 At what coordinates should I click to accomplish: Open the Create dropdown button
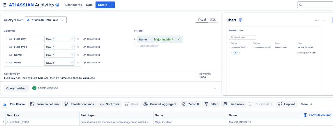(x=105, y=5)
